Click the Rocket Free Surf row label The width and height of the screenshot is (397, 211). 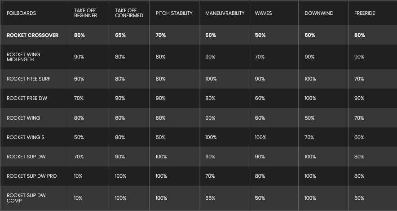[28, 79]
